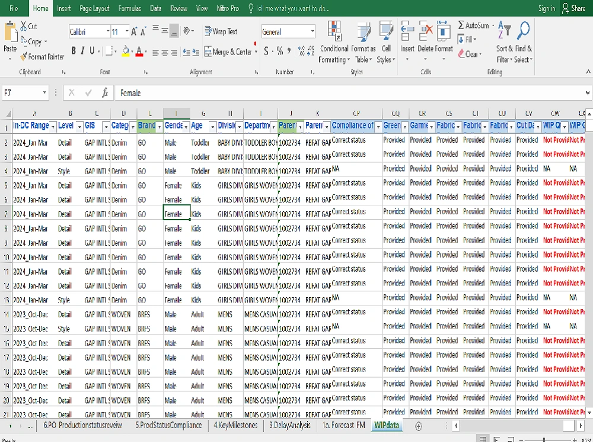Expand the font size dropdown

[127, 31]
